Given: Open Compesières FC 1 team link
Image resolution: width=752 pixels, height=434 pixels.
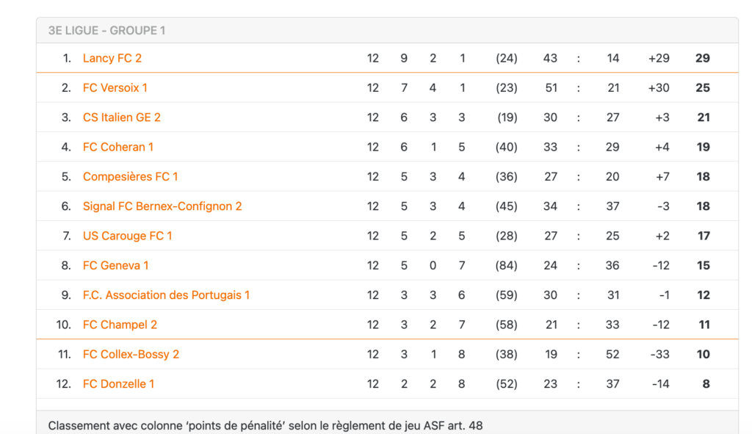Looking at the screenshot, I should click(130, 177).
